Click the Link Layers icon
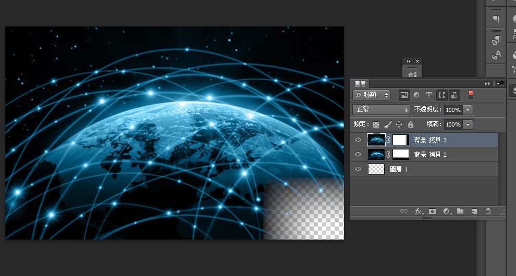Viewport: 516px width, 276px height. [403, 211]
